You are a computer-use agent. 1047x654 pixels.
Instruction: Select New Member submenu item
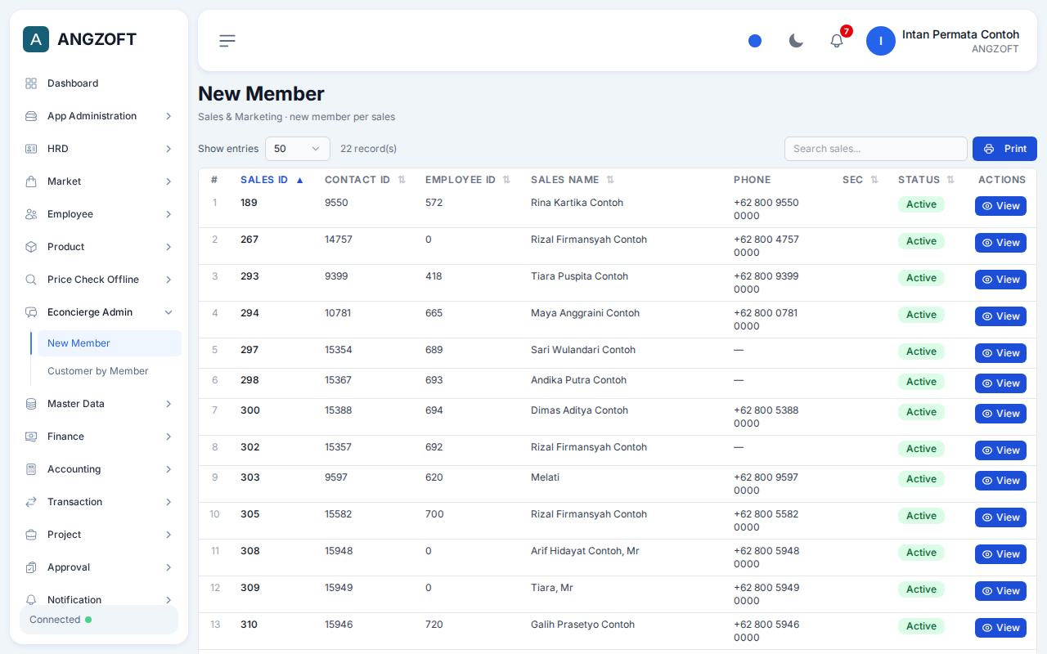point(110,343)
